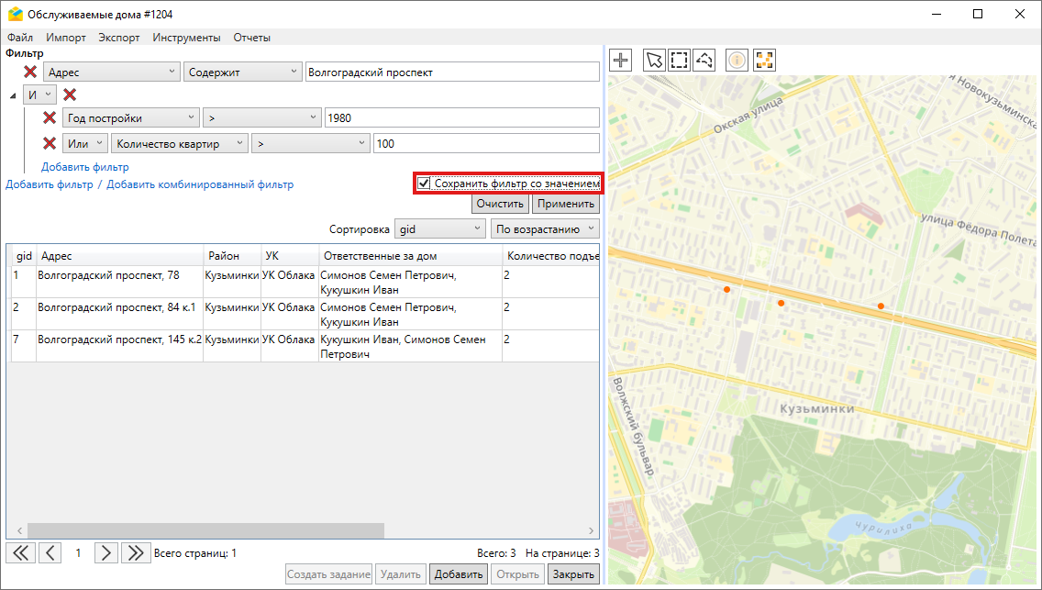Remove the Адрес filter with red X

pos(30,72)
